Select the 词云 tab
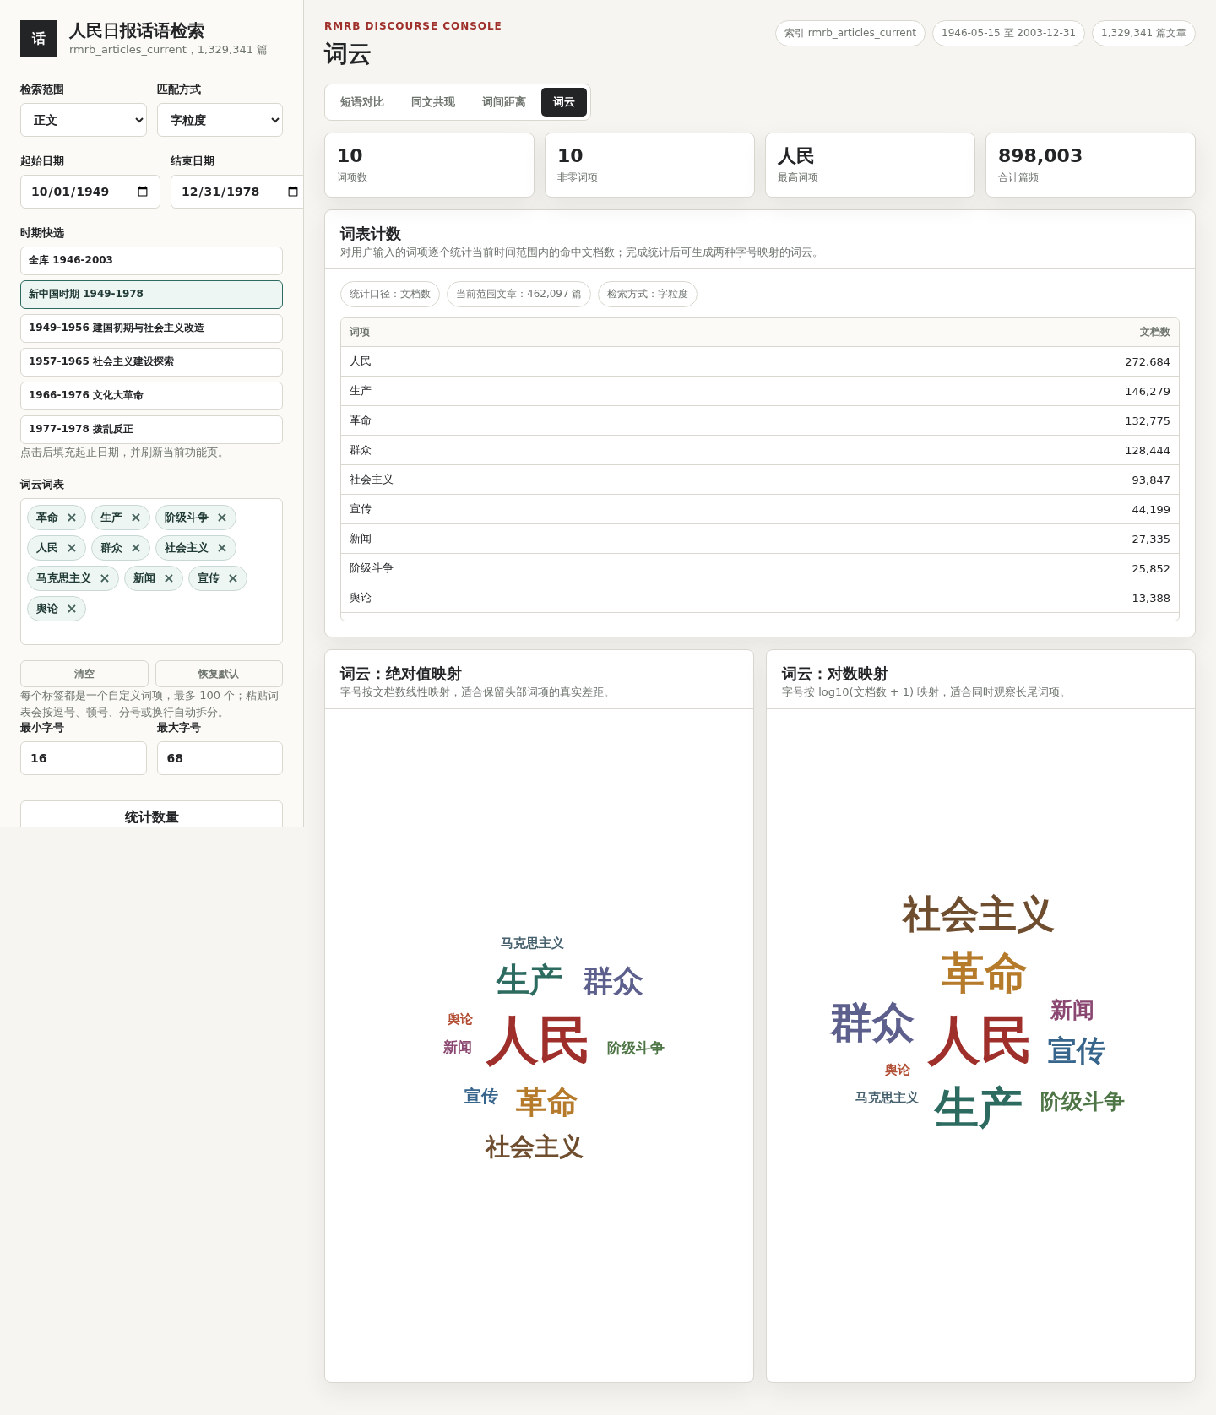This screenshot has height=1415, width=1216. coord(564,102)
